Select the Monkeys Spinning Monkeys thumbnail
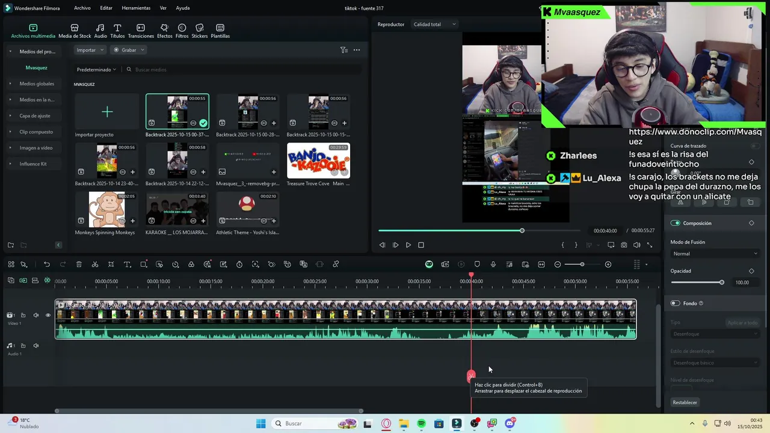Image resolution: width=770 pixels, height=433 pixels. 107,209
